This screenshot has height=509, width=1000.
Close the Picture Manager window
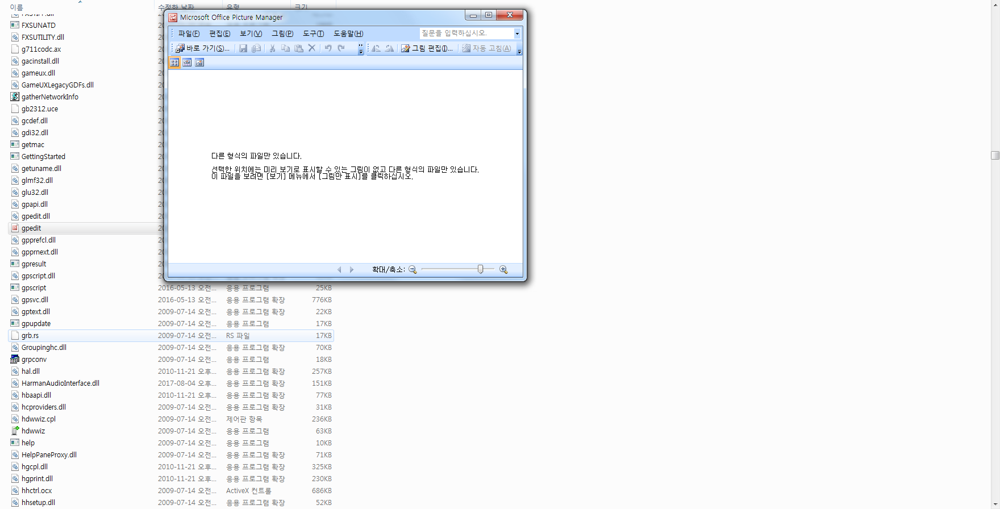510,15
